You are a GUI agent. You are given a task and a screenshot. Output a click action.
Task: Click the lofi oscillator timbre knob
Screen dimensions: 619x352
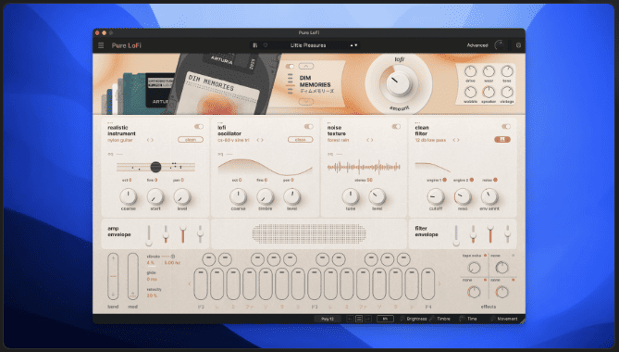click(x=265, y=196)
